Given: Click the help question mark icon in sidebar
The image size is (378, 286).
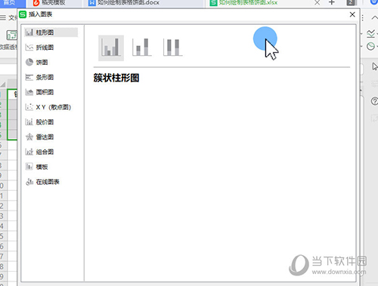Looking at the screenshot, I should pos(374,101).
